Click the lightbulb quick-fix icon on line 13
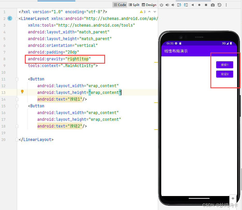Image resolution: width=242 pixels, height=210 pixels. (x=22, y=92)
